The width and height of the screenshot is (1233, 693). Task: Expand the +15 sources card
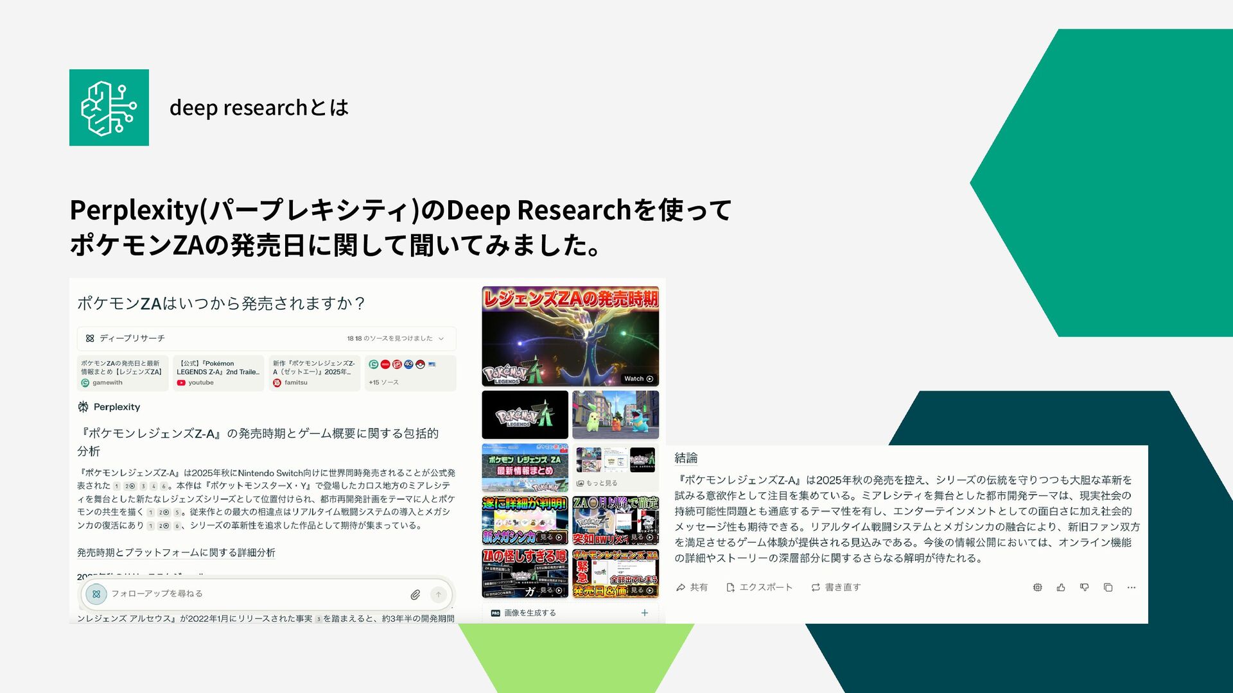(x=410, y=373)
